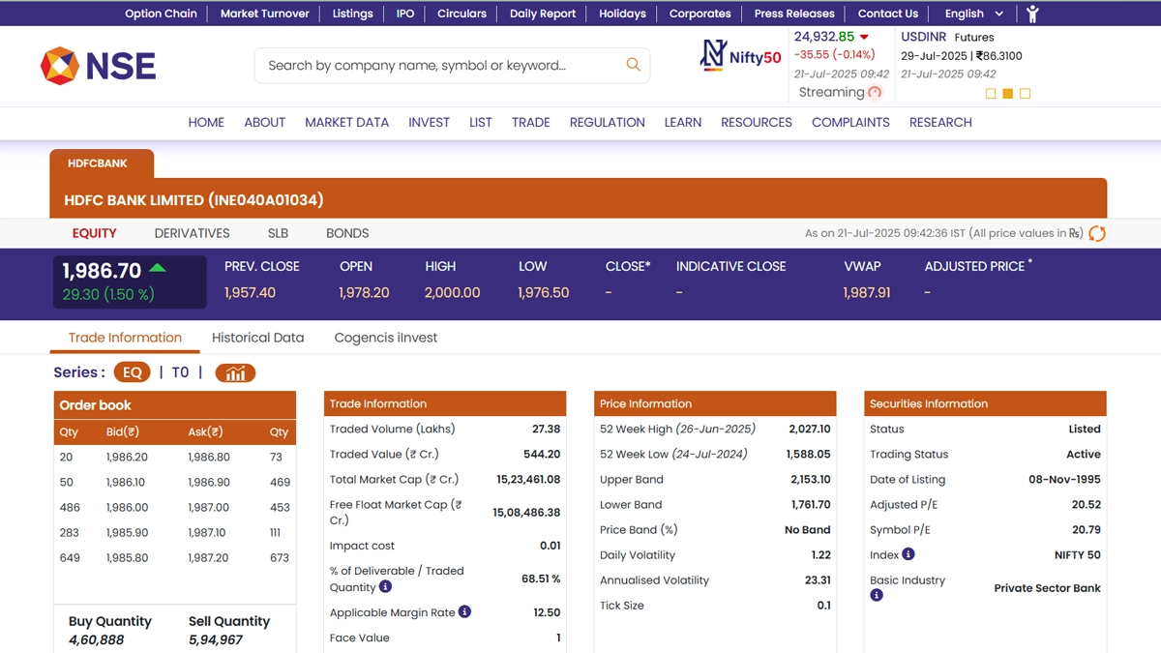This screenshot has height=653, width=1161.
Task: Expand the MARKET DATA menu
Action: (x=346, y=122)
